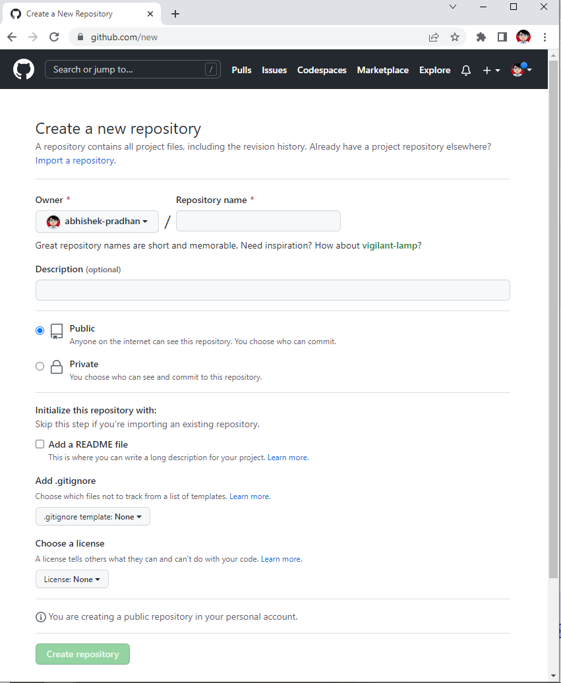Click inside the Repository name field
This screenshot has height=683, width=561.
258,221
